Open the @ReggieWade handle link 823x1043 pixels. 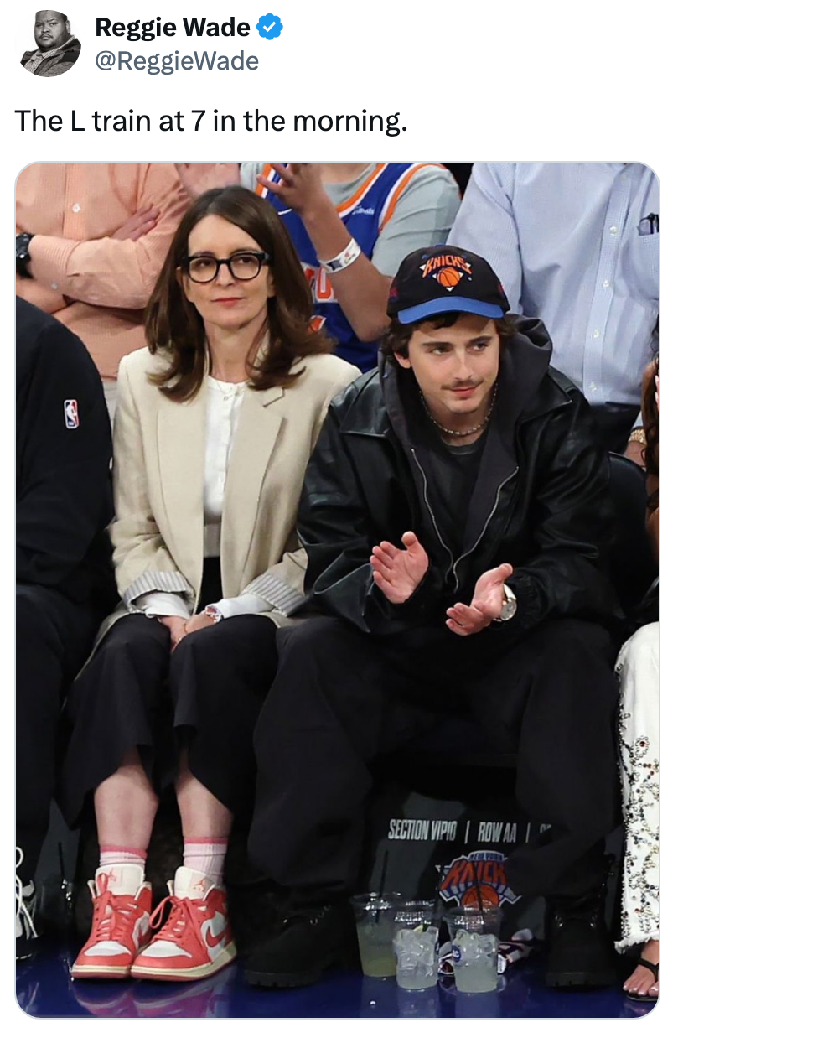[x=177, y=61]
